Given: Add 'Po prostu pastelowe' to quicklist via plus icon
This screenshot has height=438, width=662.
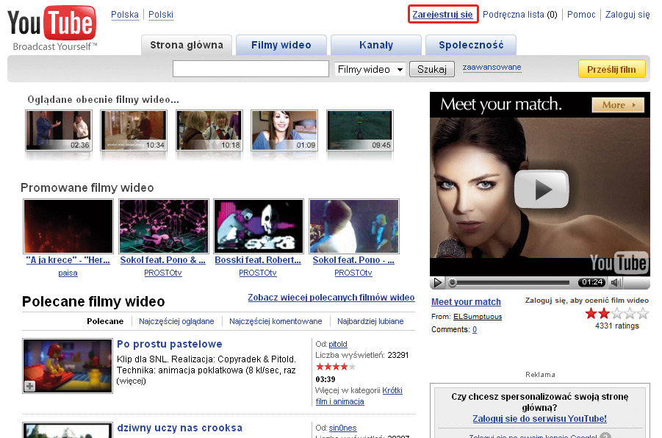Looking at the screenshot, I should coord(30,386).
